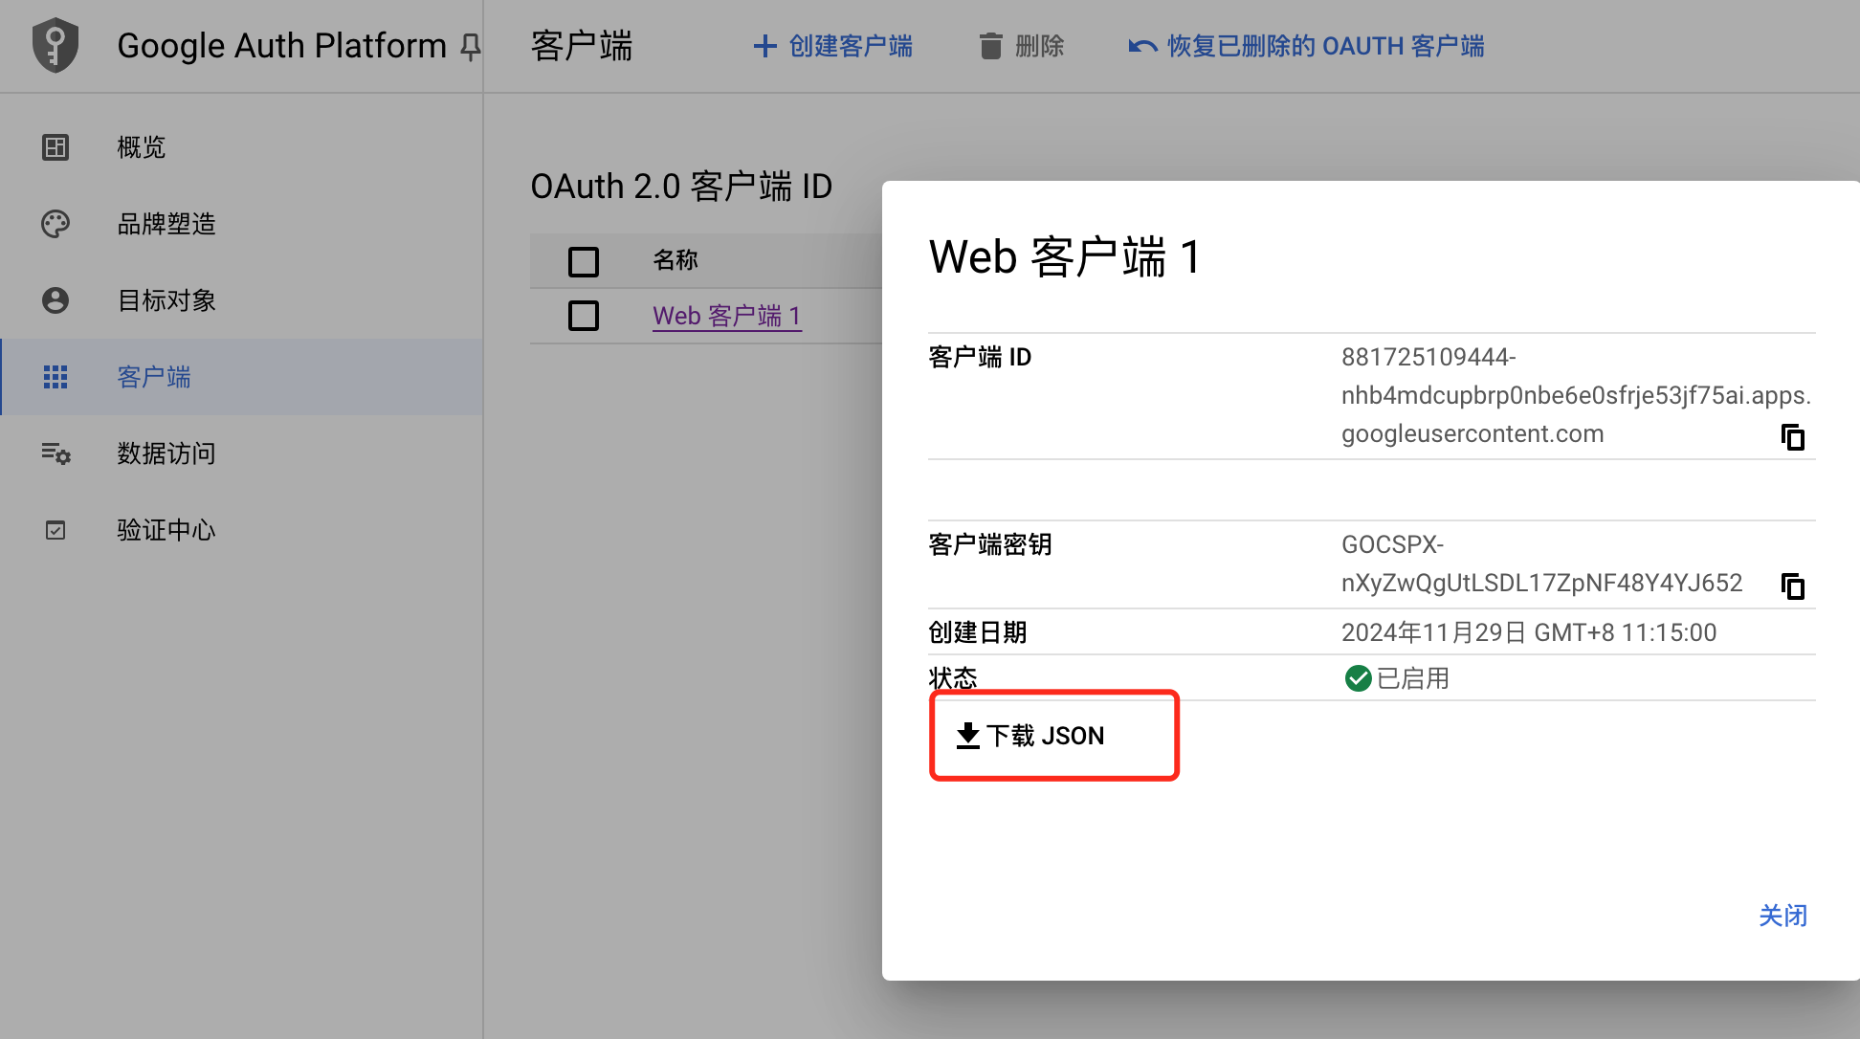Click the 概览 dashboard icon
Viewport: 1860px width, 1039px height.
coord(55,147)
